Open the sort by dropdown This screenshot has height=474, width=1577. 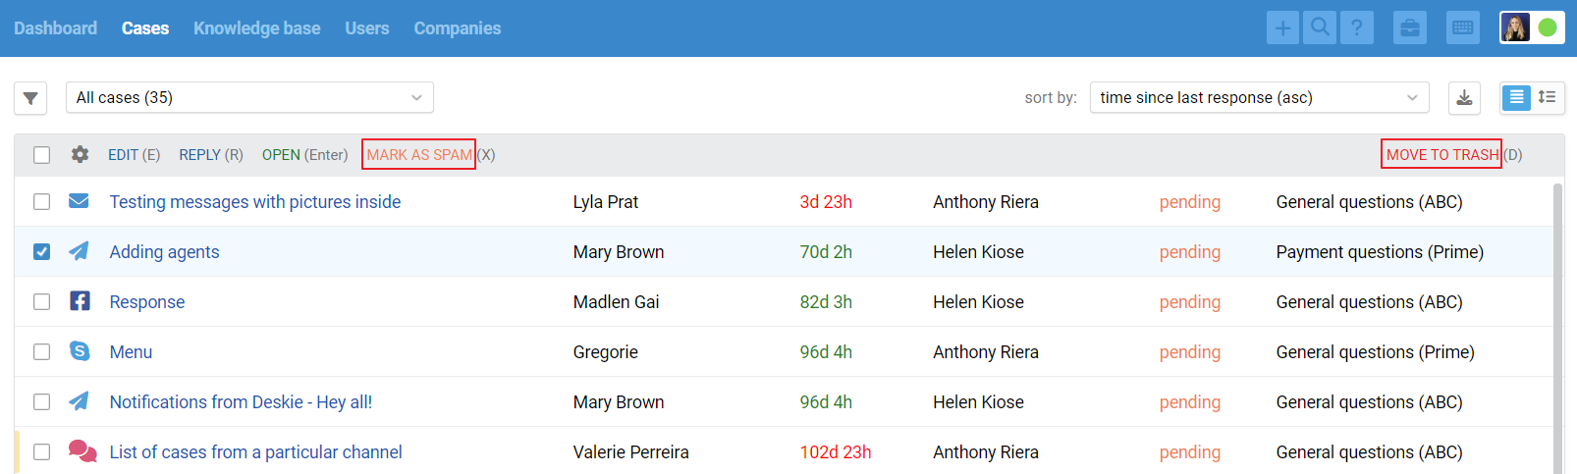[1259, 97]
